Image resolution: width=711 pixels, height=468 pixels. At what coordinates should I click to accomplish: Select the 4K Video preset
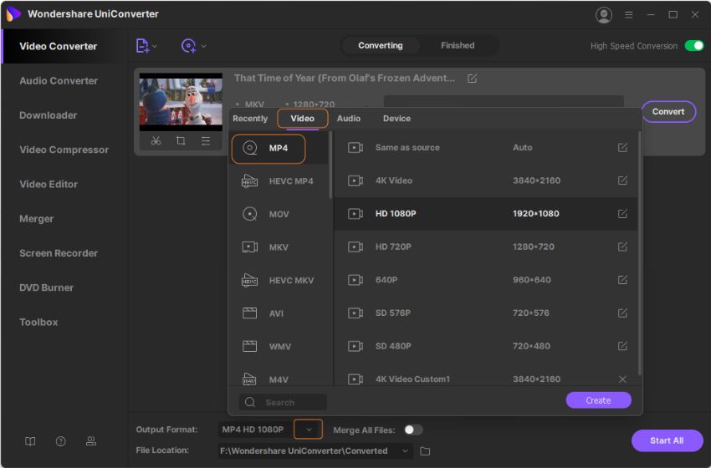485,181
